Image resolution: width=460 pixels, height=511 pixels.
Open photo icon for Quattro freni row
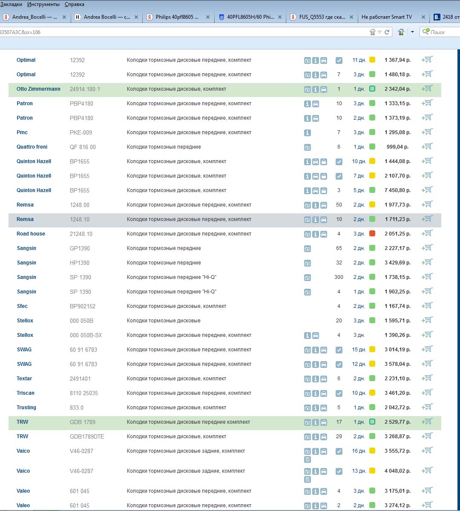tap(308, 147)
